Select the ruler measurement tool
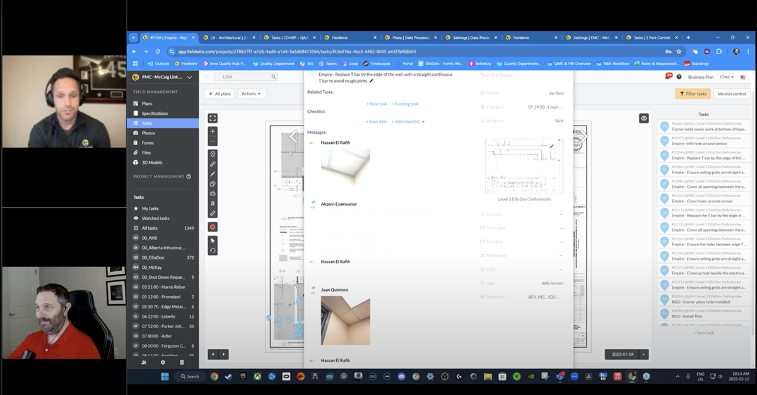Image resolution: width=757 pixels, height=395 pixels. [x=213, y=213]
